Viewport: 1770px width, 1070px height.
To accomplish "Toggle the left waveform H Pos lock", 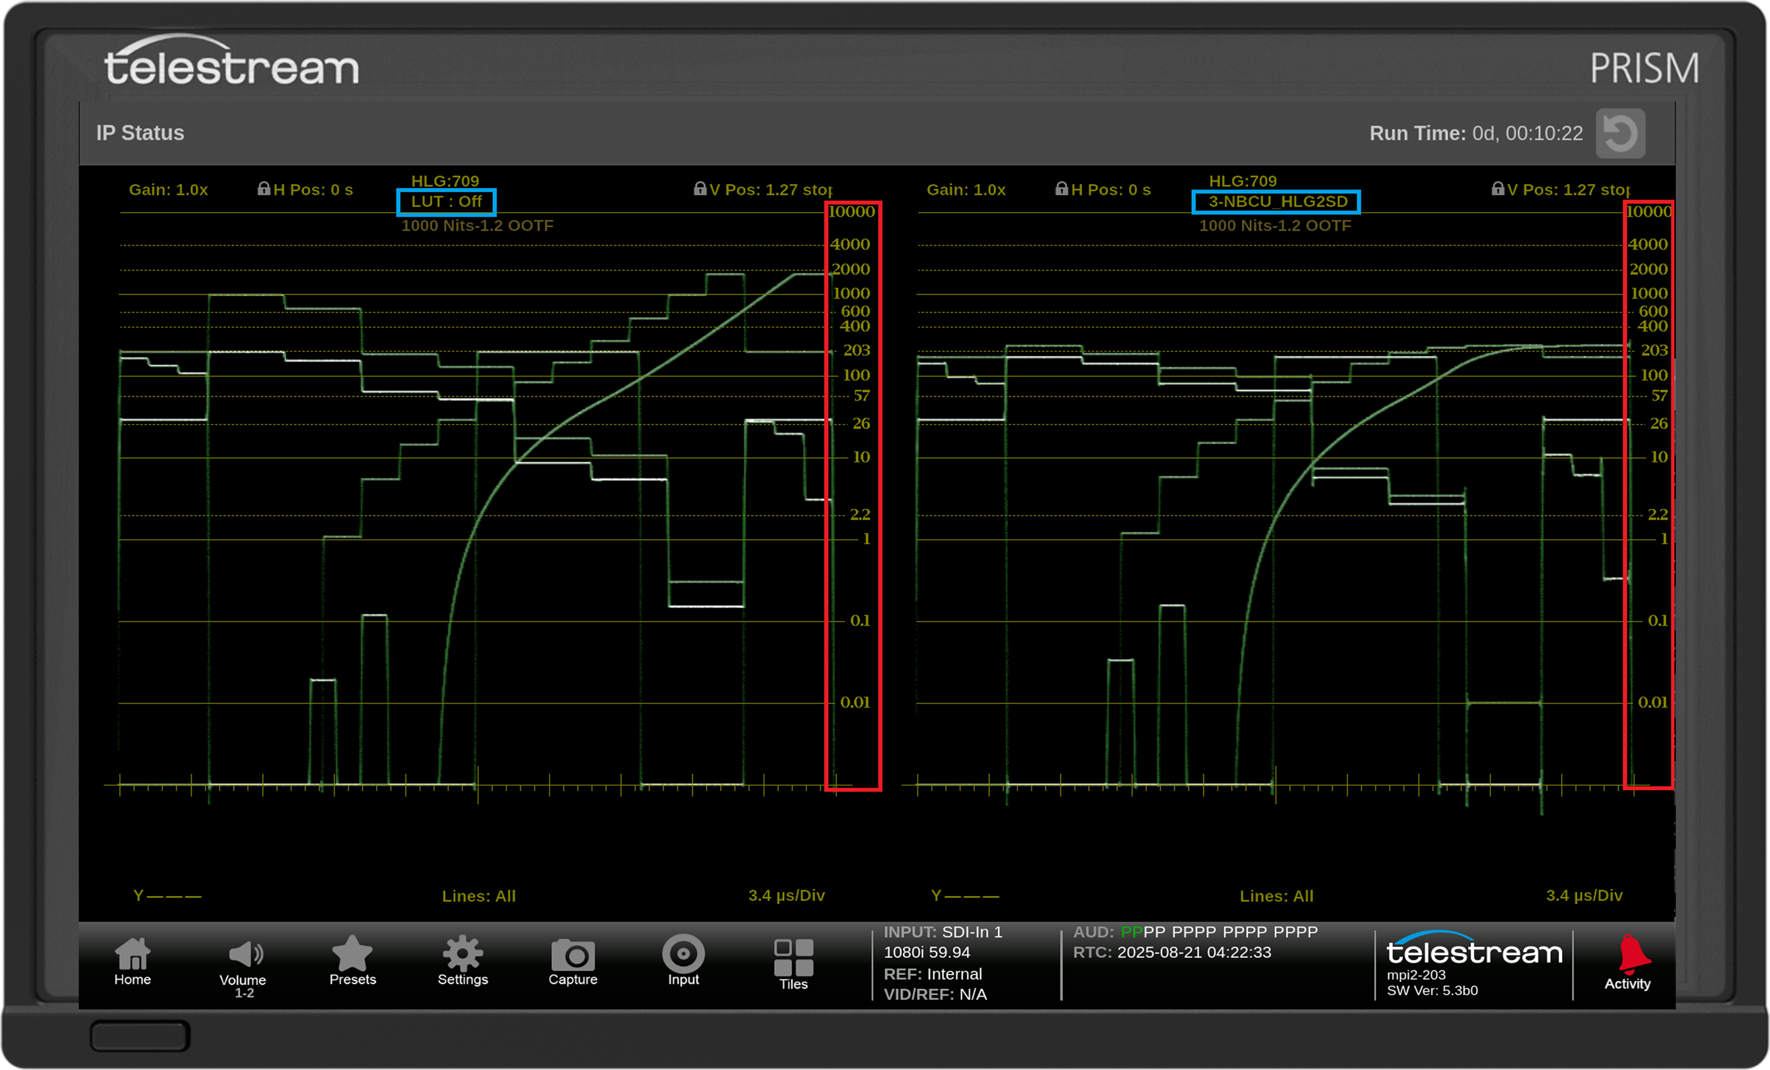I will [x=264, y=189].
